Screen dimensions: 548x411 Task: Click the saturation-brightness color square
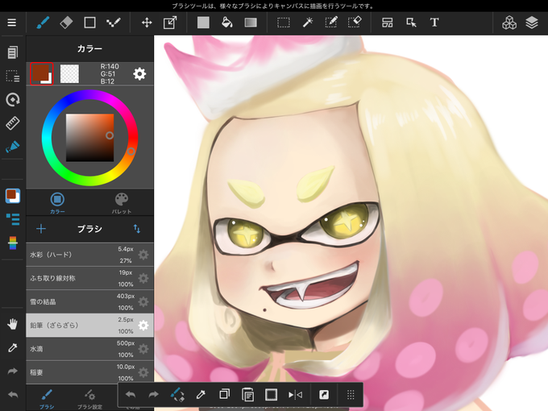point(89,138)
